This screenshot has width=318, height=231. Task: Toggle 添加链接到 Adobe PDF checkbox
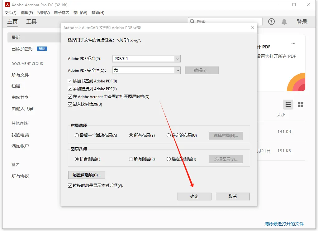coord(70,89)
